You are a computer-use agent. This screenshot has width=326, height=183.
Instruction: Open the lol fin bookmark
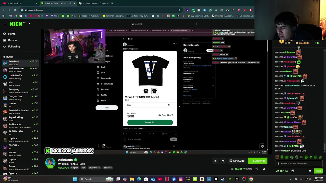click(39, 16)
